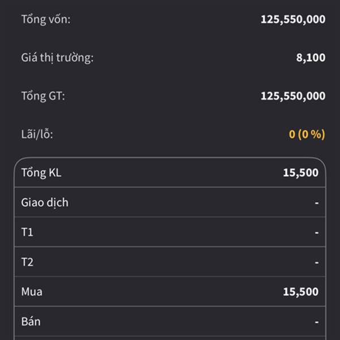Screen dimensions: 340x340
Task: Click the dash value in T1 row
Action: pos(317,233)
